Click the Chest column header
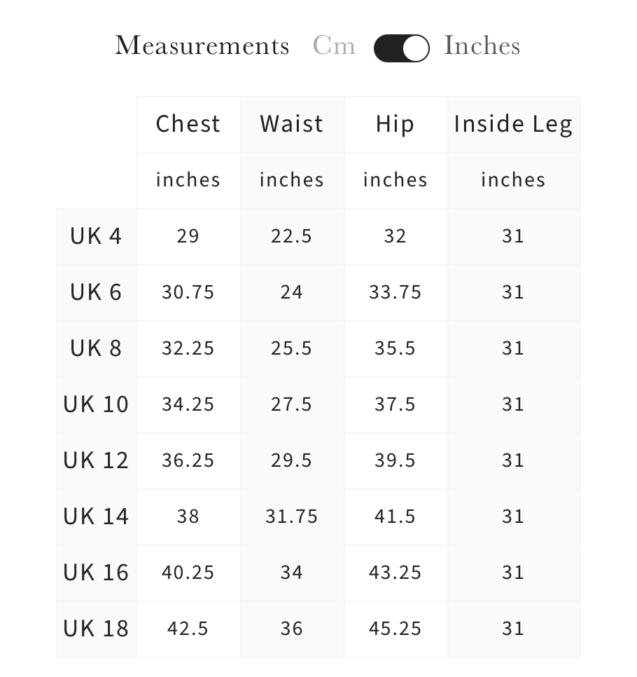Viewport: 637px width, 677px height. [188, 124]
